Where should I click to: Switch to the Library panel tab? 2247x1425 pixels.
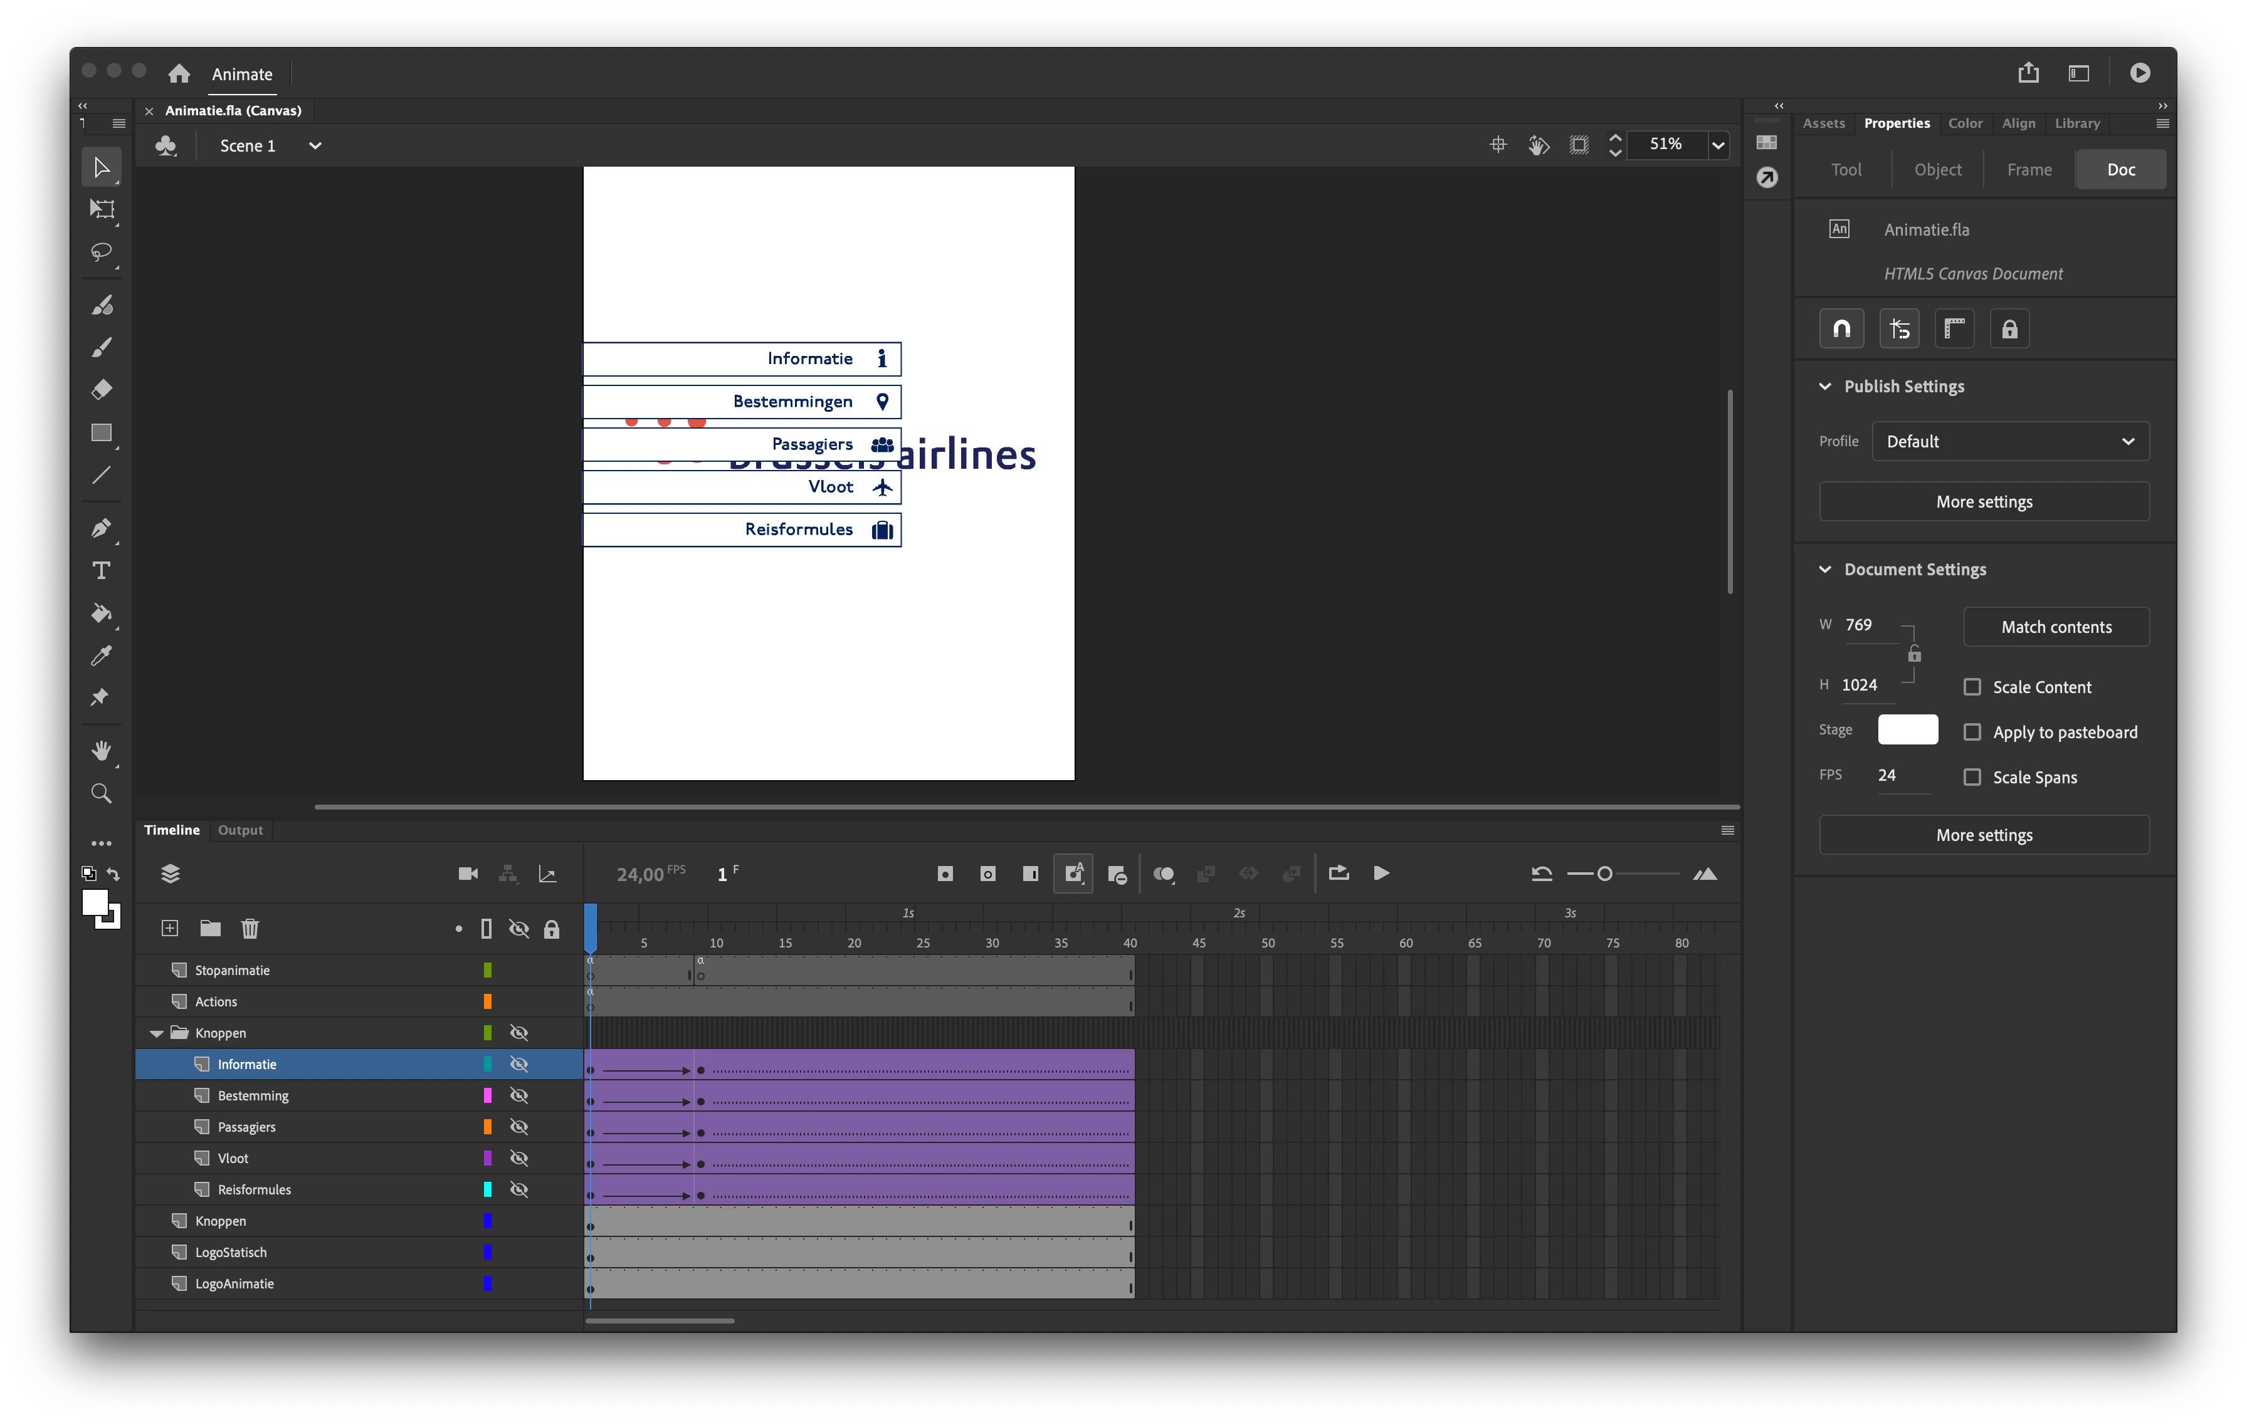pos(2076,123)
